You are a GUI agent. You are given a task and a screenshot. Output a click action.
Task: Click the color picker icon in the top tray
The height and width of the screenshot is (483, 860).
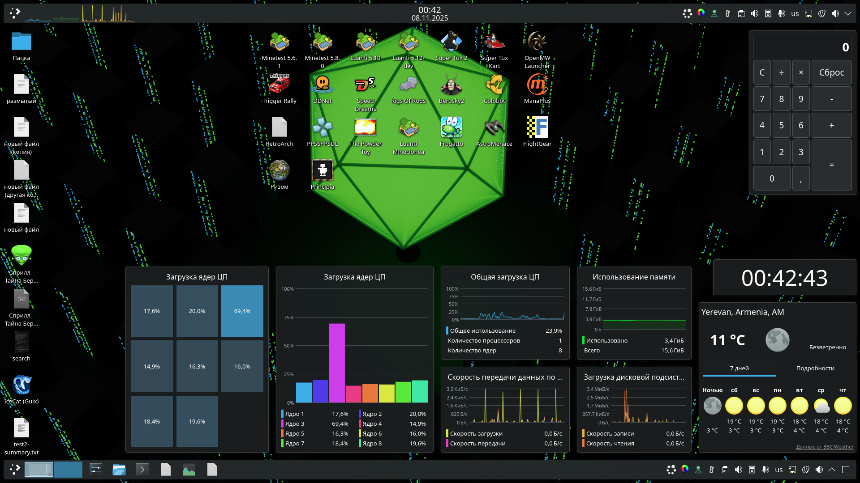[x=701, y=13]
